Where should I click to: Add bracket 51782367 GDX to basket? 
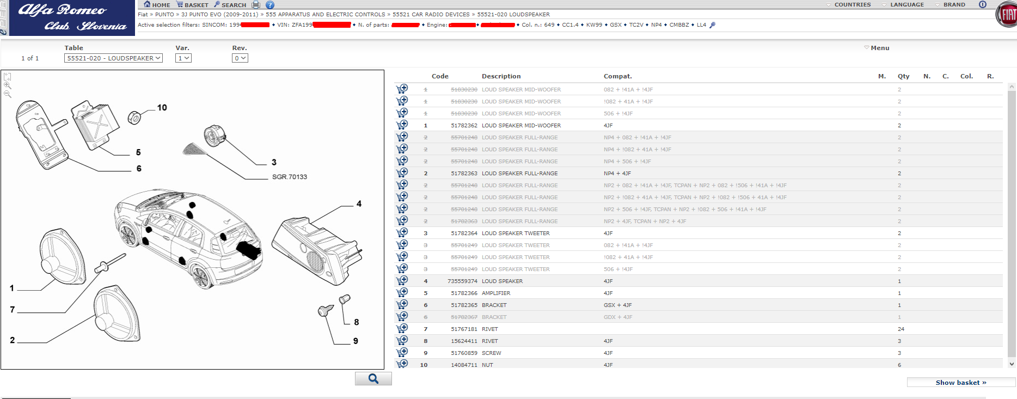[402, 316]
